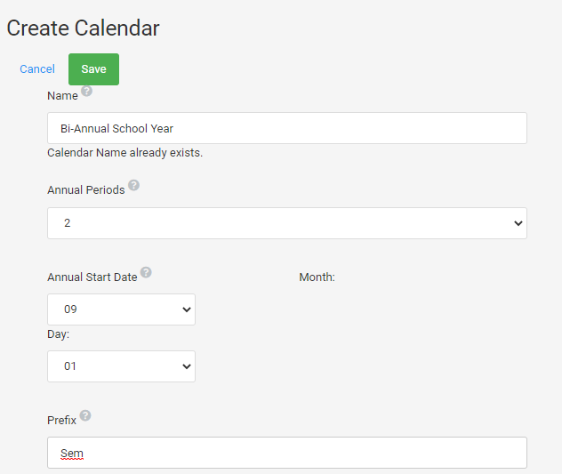Open the Day dropdown showing 01

point(121,366)
